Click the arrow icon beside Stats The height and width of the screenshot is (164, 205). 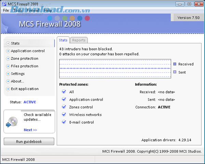pos(8,43)
